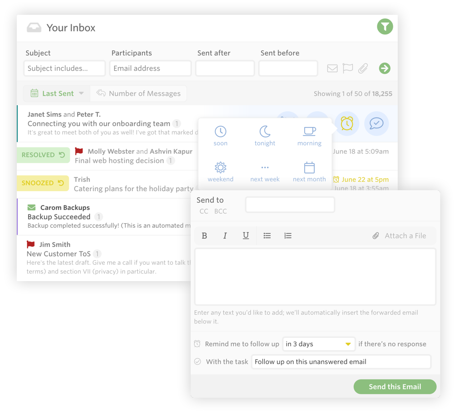Click red flag on Jim Smith conversation
The height and width of the screenshot is (414, 457).
tap(31, 245)
